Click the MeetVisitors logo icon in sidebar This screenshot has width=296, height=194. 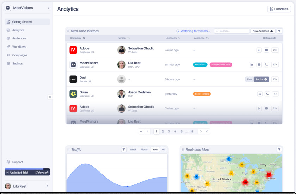point(8,8)
